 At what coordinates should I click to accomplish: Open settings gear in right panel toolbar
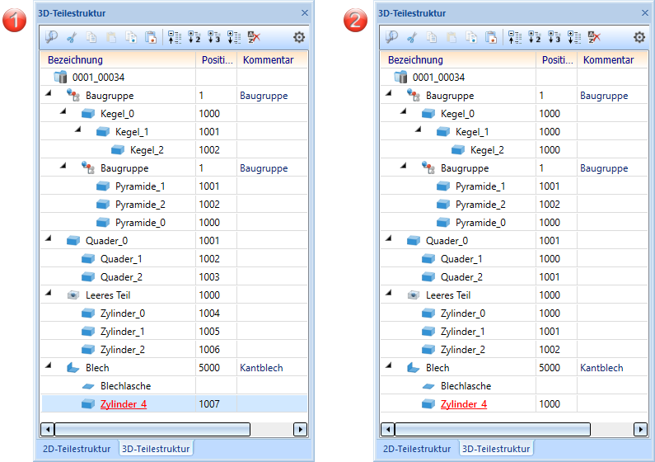tap(639, 37)
